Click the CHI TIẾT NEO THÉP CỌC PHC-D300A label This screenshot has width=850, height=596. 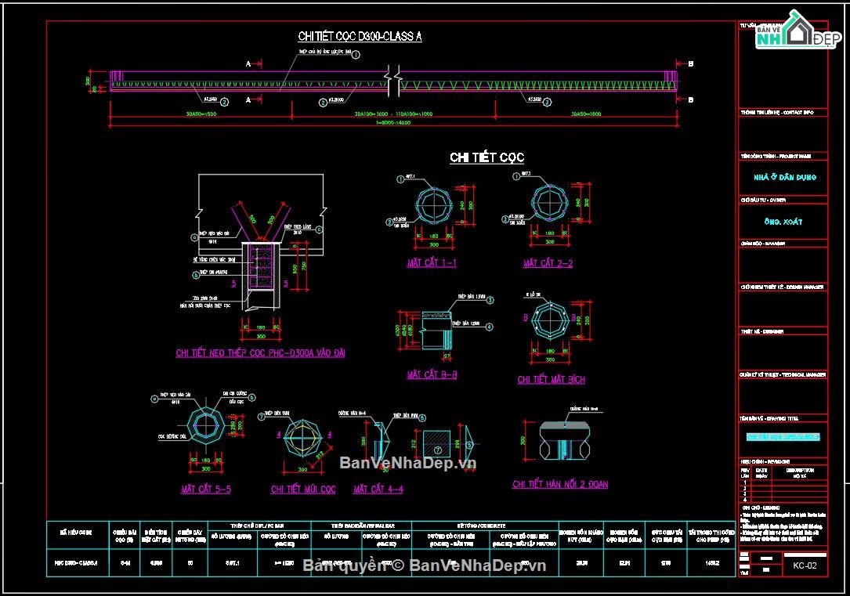point(260,353)
